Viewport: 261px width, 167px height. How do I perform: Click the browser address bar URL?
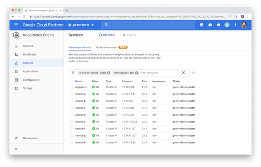[129, 16]
